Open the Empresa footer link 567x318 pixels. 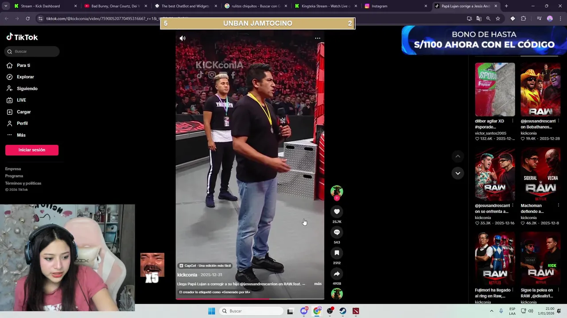click(13, 169)
